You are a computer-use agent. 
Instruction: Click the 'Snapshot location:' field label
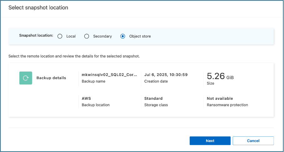tap(36, 36)
